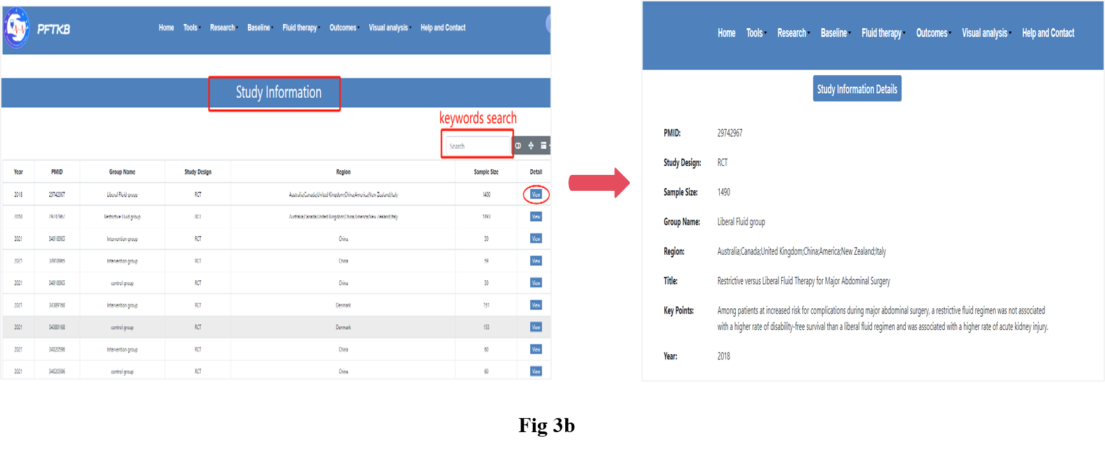1105x457 pixels.
Task: Click the keywords Search input field
Action: [476, 146]
